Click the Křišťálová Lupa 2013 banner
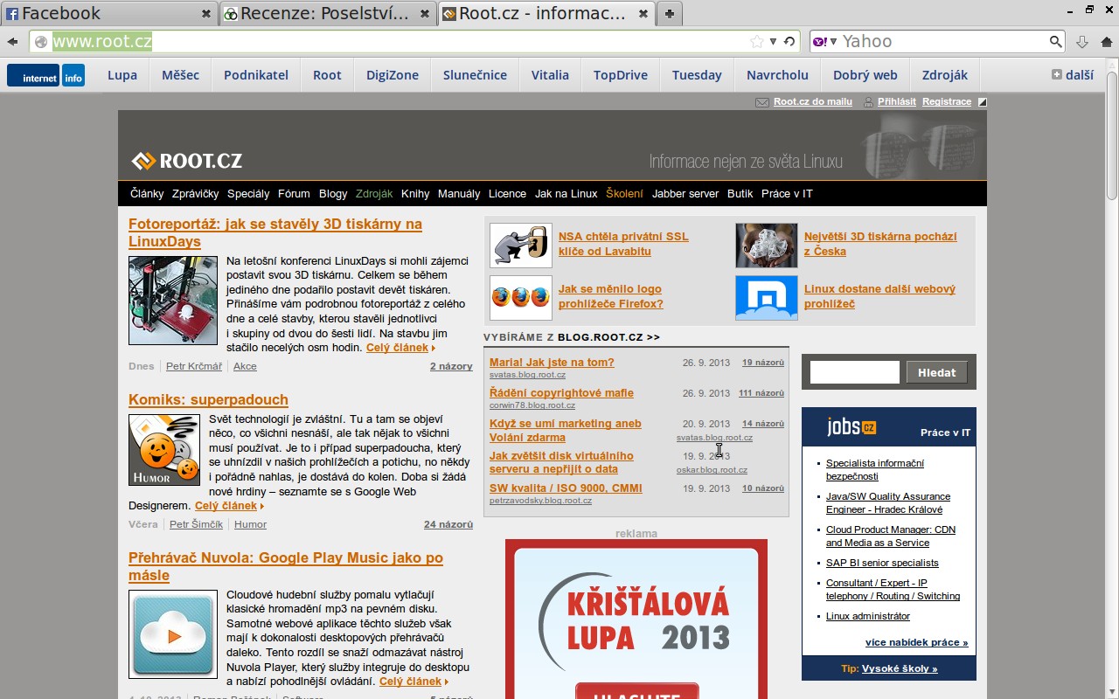Viewport: 1119px width, 699px height. [x=636, y=619]
